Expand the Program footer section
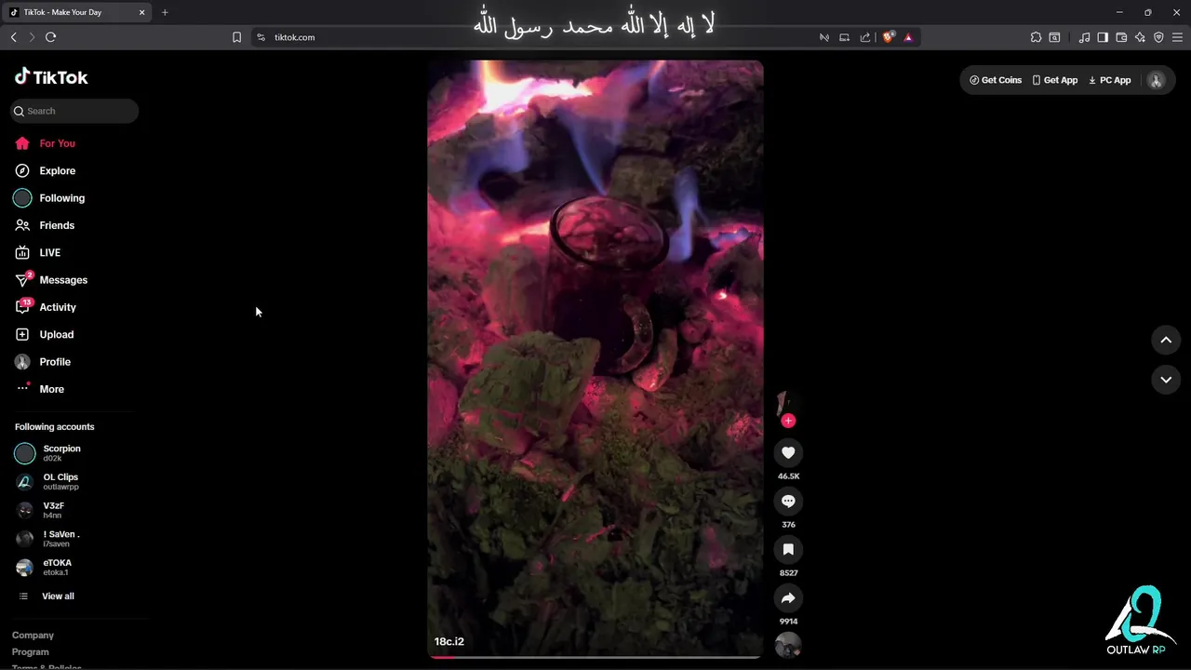The height and width of the screenshot is (670, 1191). click(31, 652)
